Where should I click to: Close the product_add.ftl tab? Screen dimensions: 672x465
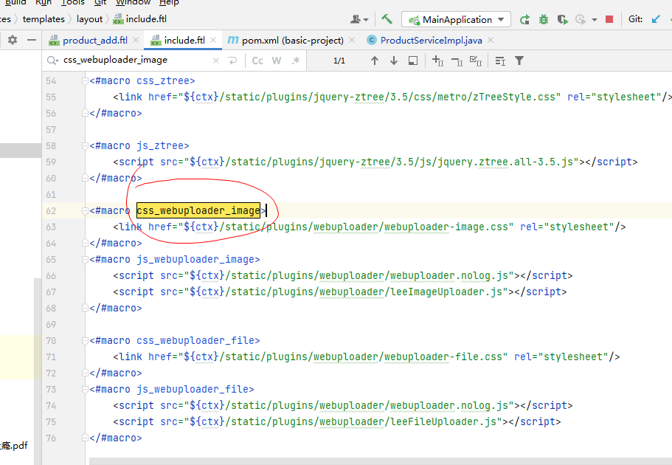point(136,40)
